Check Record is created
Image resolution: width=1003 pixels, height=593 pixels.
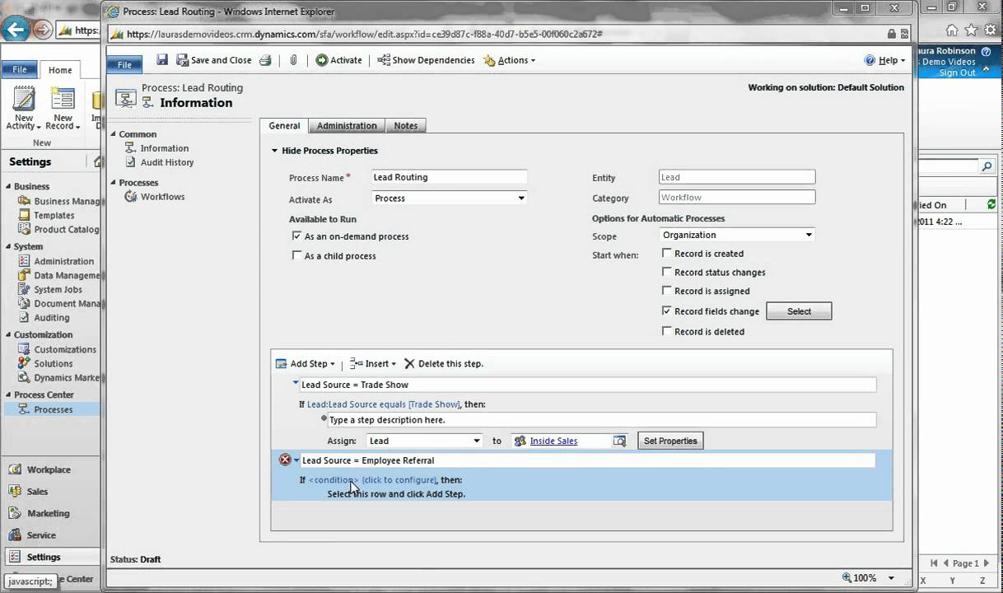click(667, 253)
